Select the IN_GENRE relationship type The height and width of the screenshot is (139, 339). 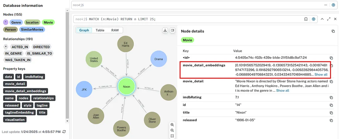click(x=13, y=53)
